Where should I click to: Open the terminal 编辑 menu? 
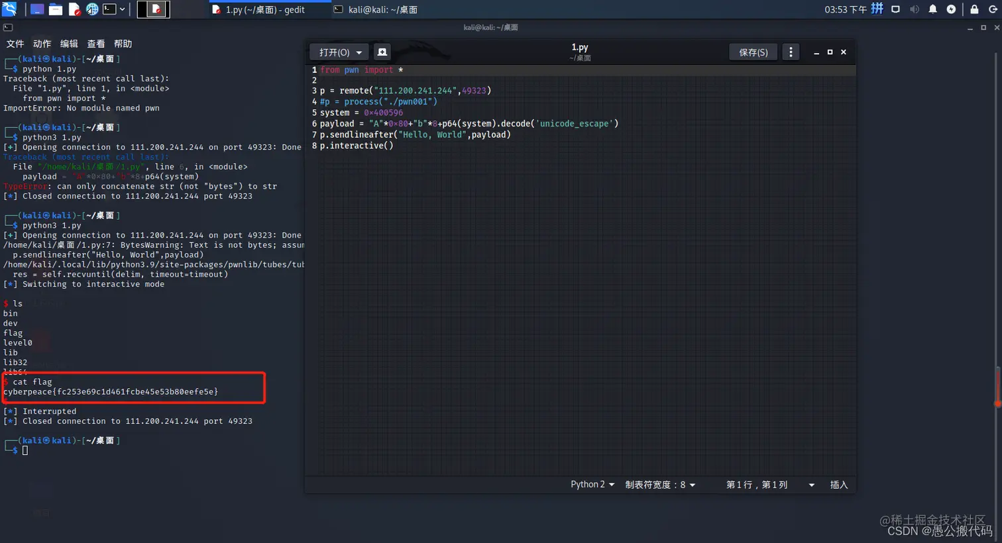point(69,44)
